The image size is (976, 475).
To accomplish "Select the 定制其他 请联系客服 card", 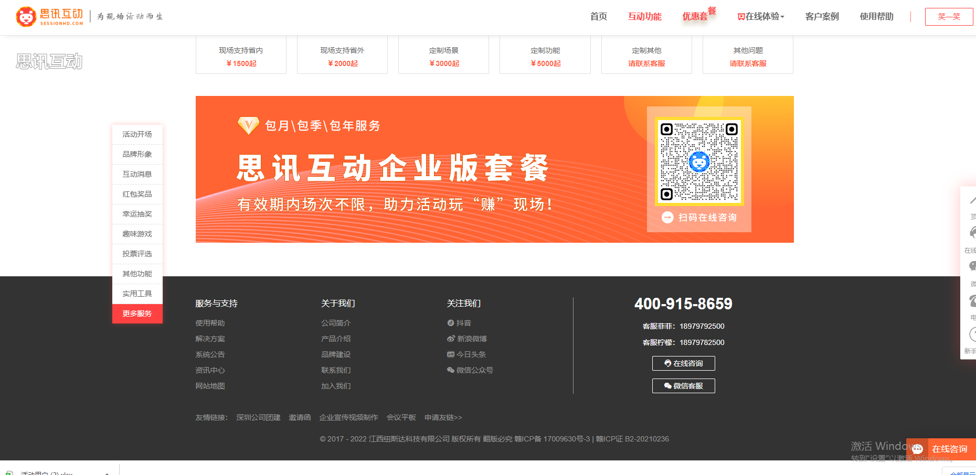I will click(646, 55).
